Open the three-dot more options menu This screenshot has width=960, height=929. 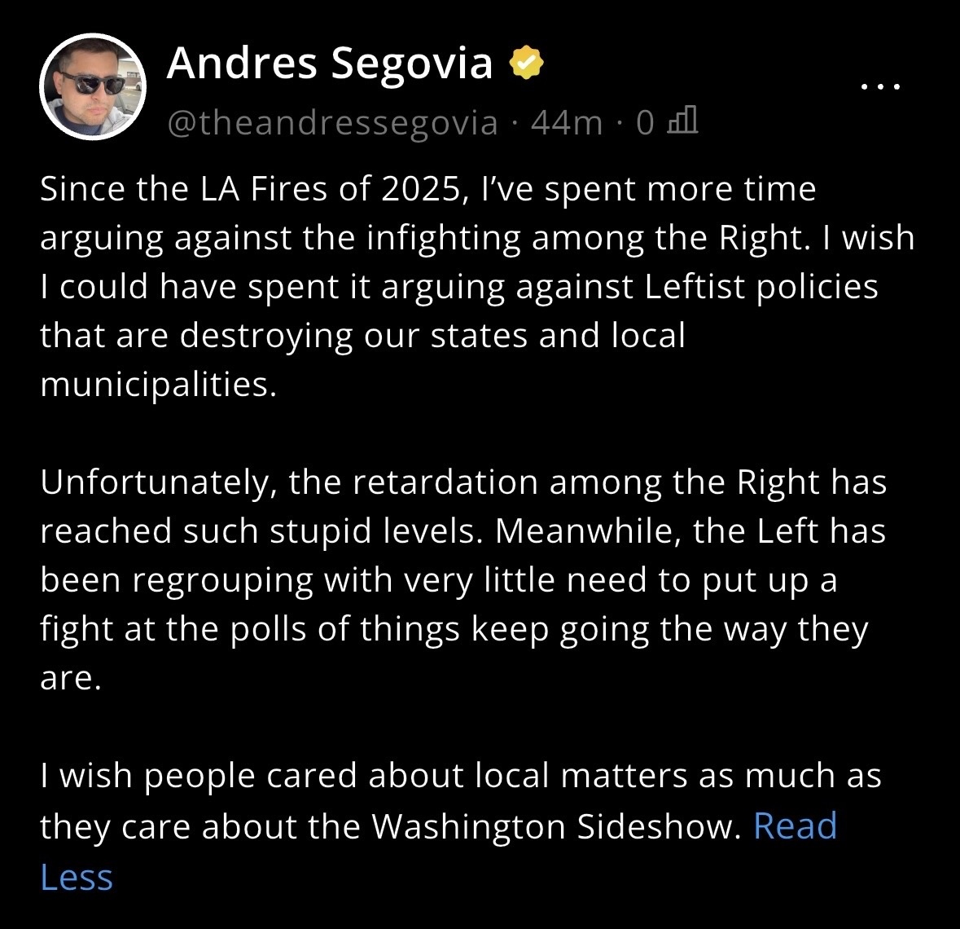click(x=881, y=85)
